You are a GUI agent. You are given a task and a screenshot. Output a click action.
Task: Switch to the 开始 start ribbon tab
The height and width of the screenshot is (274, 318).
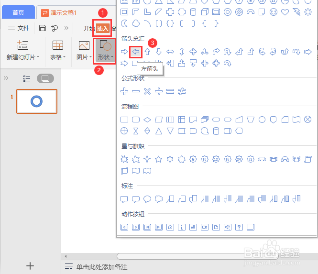click(x=89, y=28)
